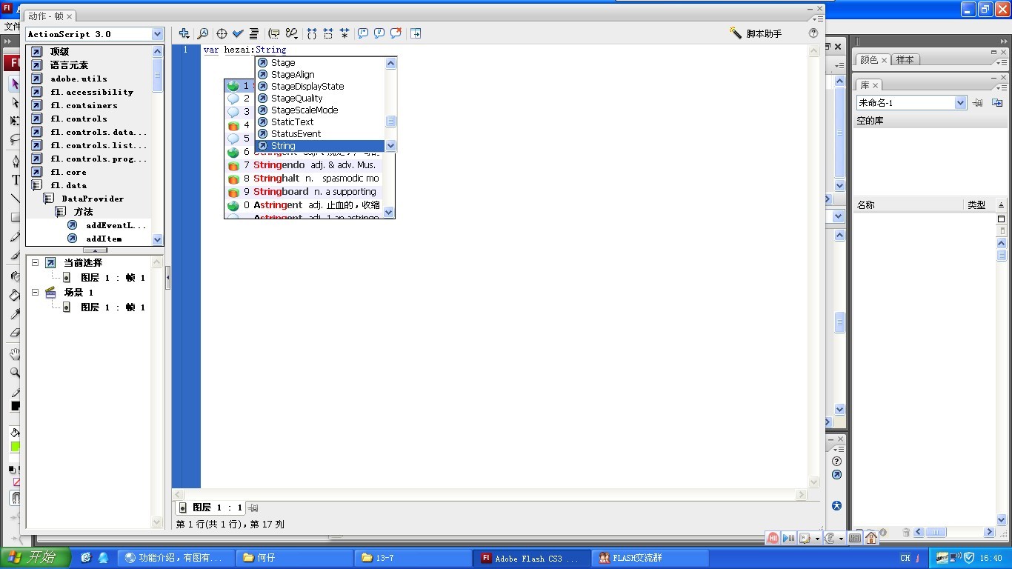The image size is (1012, 569).
Task: Click the Insert target path crosshair icon
Action: click(x=221, y=33)
